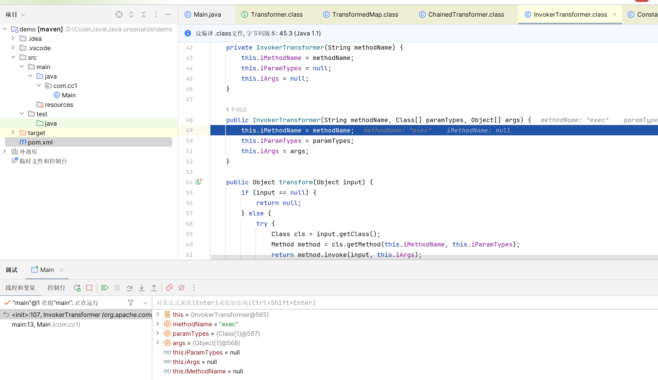Close the InvokerTransformer.class tab
658x380 pixels.
click(x=615, y=14)
